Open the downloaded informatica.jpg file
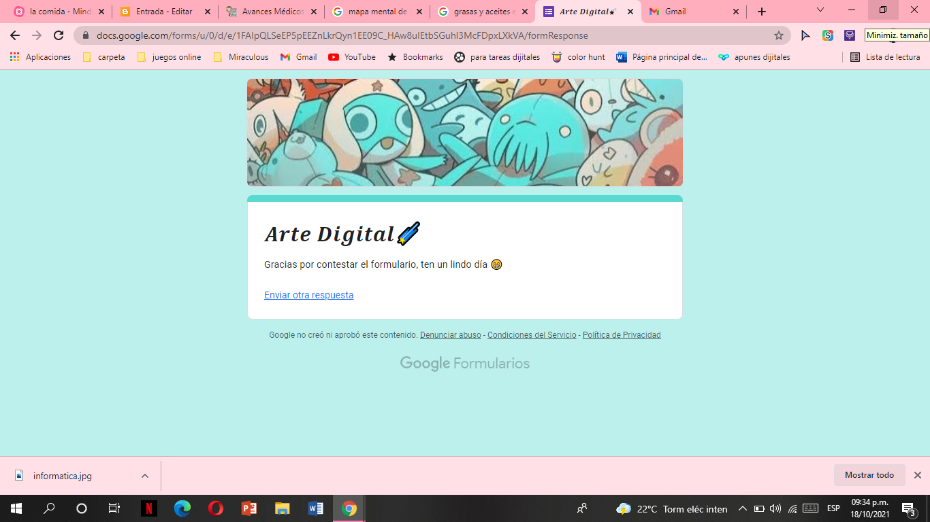The height and width of the screenshot is (522, 930). coord(63,476)
